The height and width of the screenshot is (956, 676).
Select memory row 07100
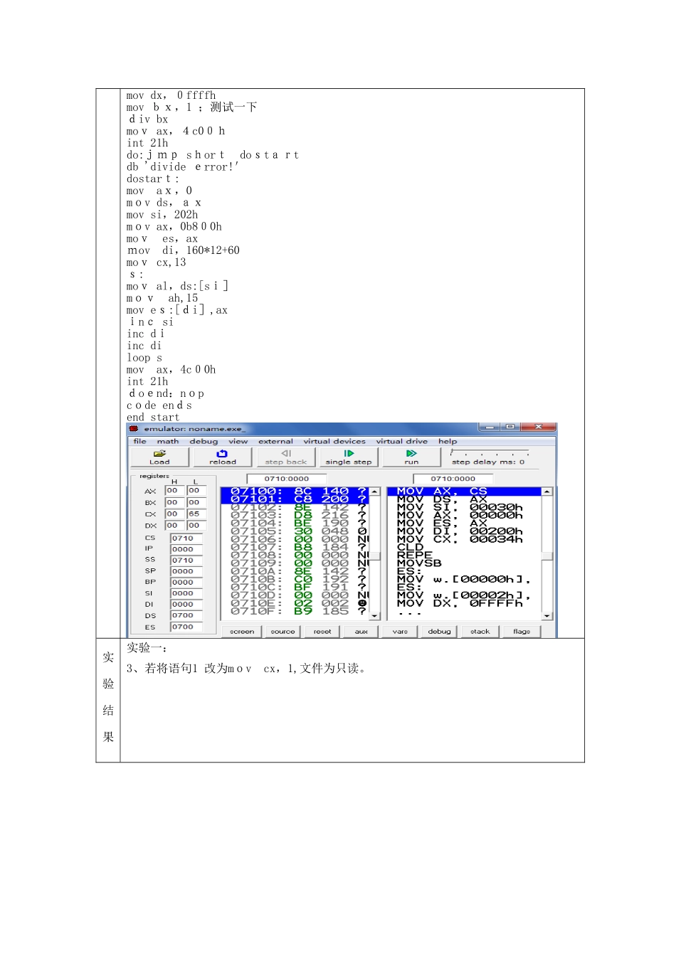point(295,492)
